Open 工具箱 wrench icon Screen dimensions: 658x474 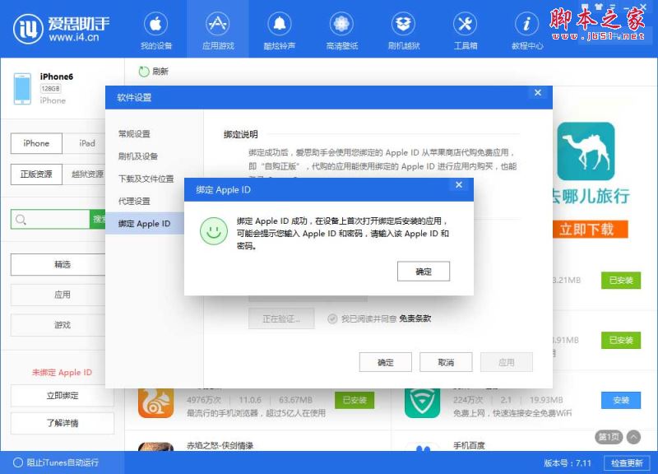click(x=466, y=25)
